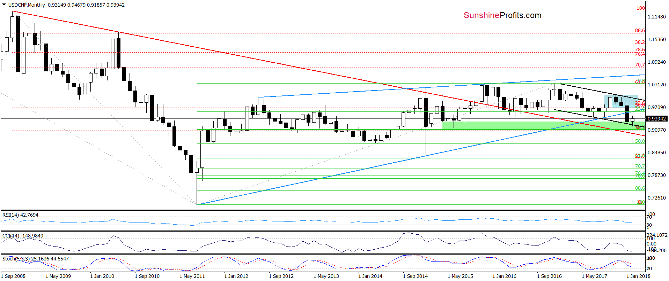Click the 1.09240 price axis label
669x281 pixels.
click(x=657, y=62)
